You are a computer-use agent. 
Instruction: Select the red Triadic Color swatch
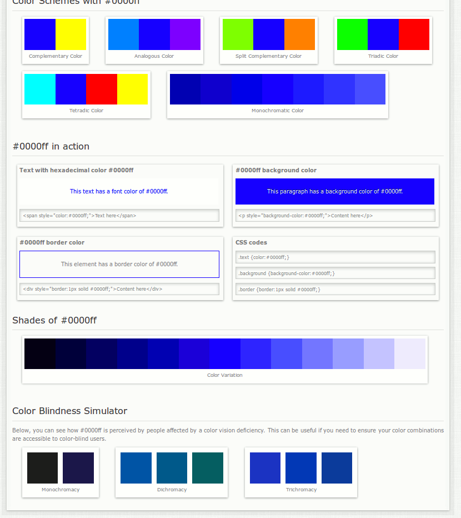[414, 34]
